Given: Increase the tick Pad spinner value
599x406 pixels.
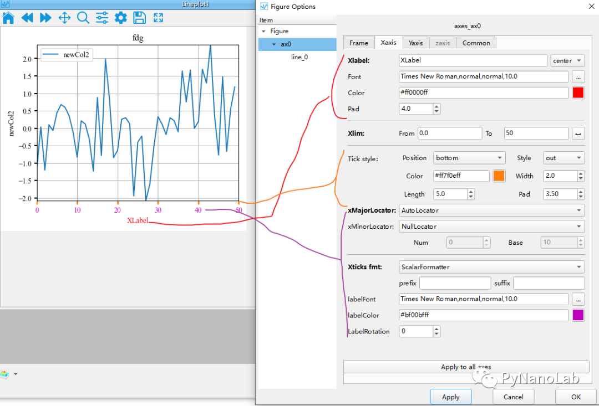Looking at the screenshot, I should click(x=581, y=191).
